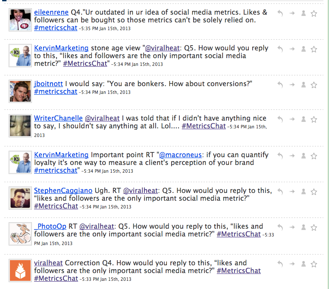Click user icon on _PhotoOp's tweet
329x289 pixels.
(303, 227)
